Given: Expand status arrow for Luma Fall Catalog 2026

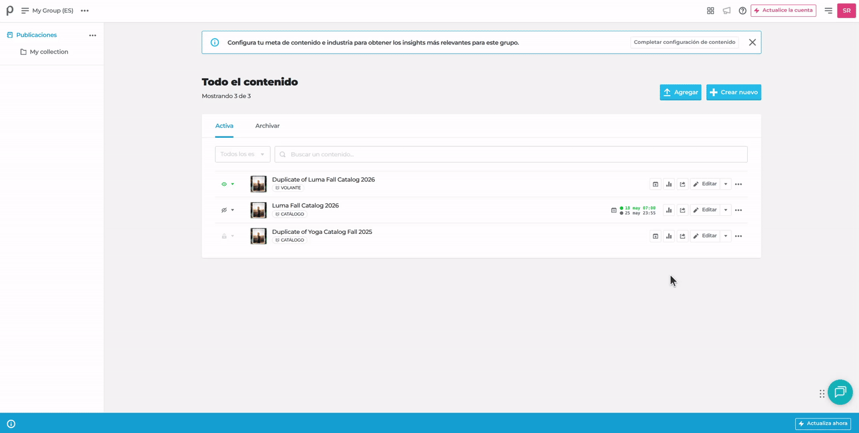Looking at the screenshot, I should 233,210.
